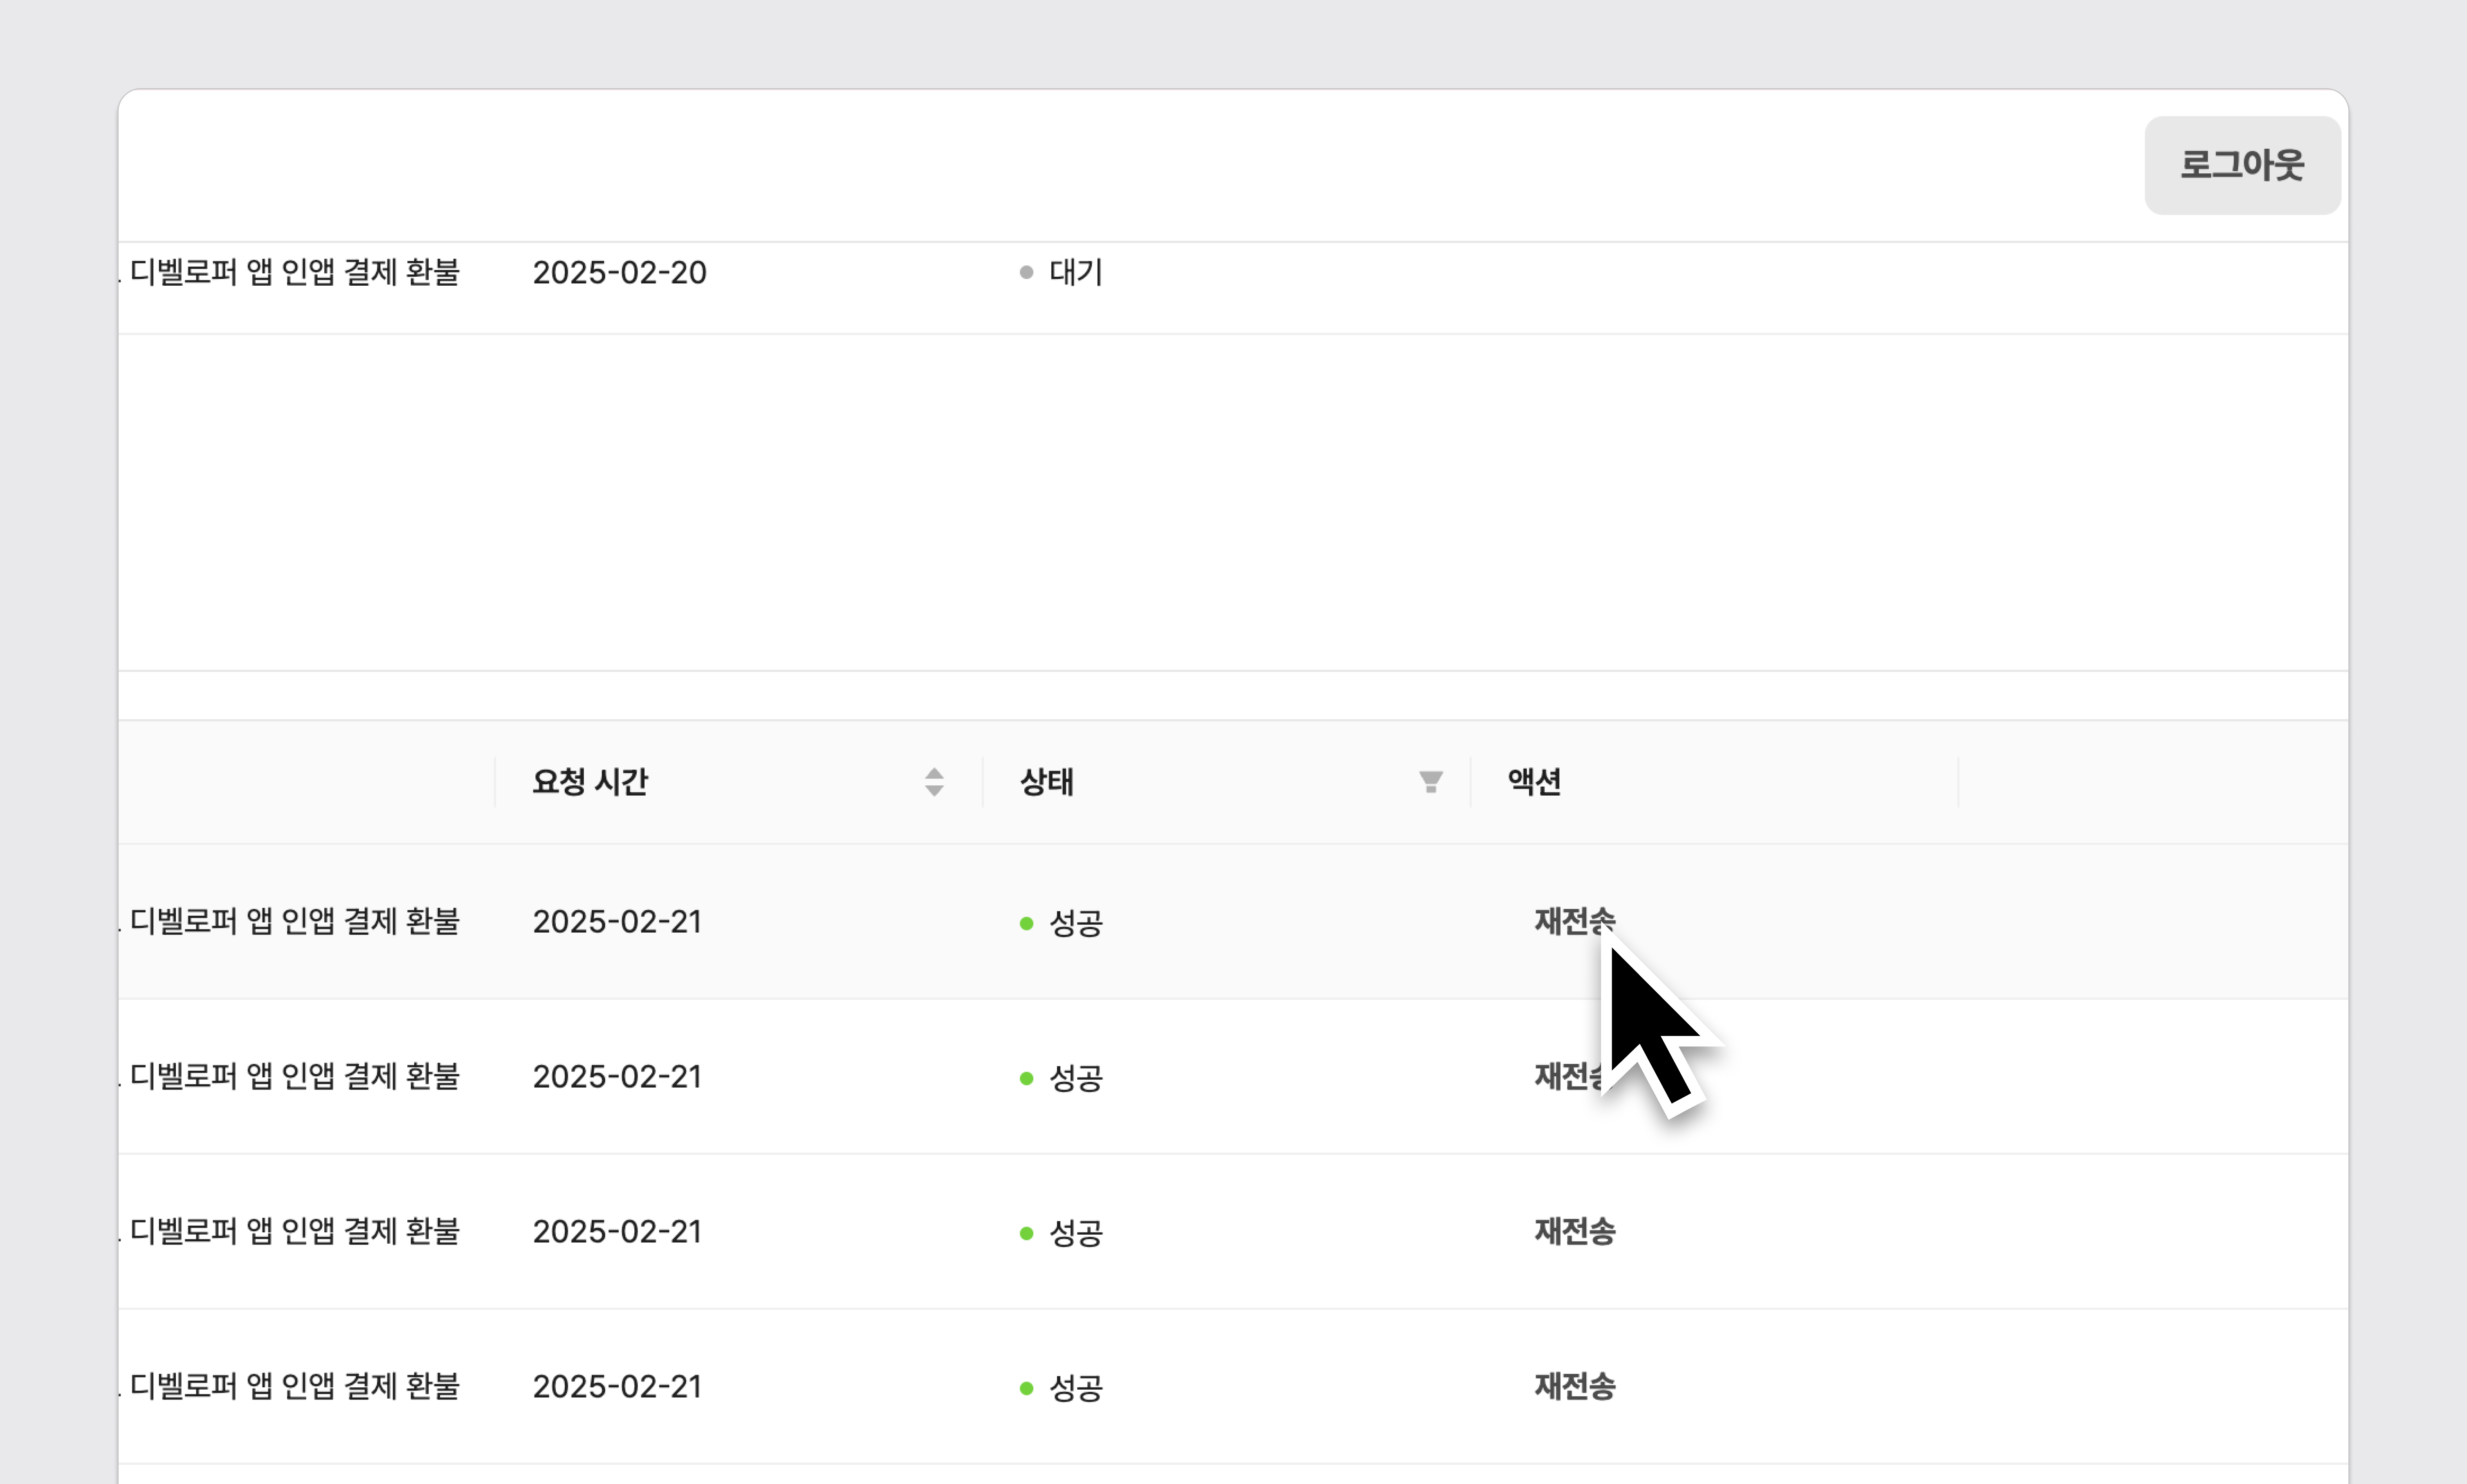Click the descending sort caret for 요청 시간
Viewport: 2467px width, 1484px height.
tap(934, 791)
